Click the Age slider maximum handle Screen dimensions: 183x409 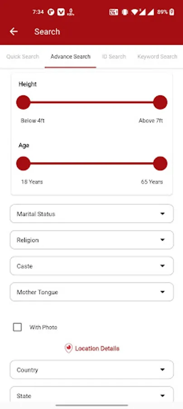(160, 164)
